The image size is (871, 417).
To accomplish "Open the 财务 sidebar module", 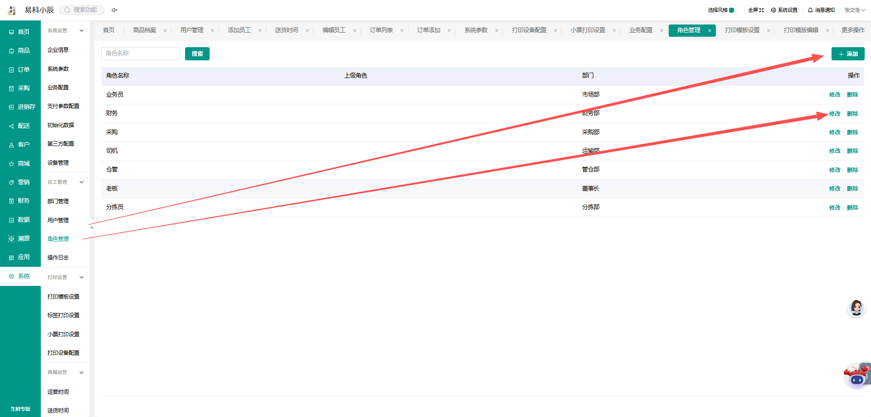I will [20, 201].
